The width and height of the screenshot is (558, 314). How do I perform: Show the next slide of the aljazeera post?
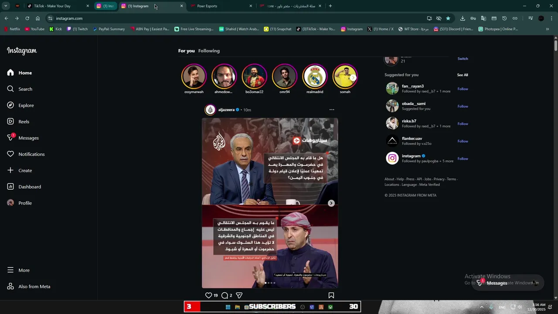pyautogui.click(x=331, y=203)
